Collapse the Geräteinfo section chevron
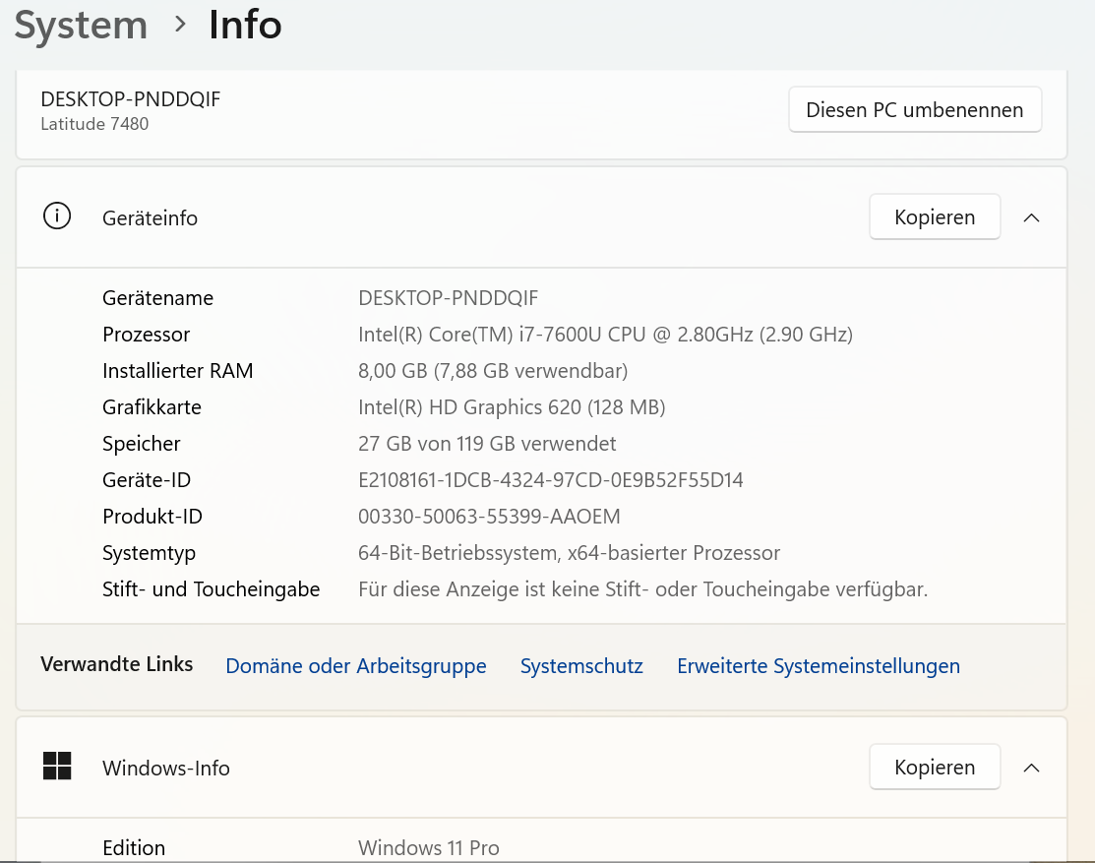Image resolution: width=1095 pixels, height=863 pixels. [1031, 217]
